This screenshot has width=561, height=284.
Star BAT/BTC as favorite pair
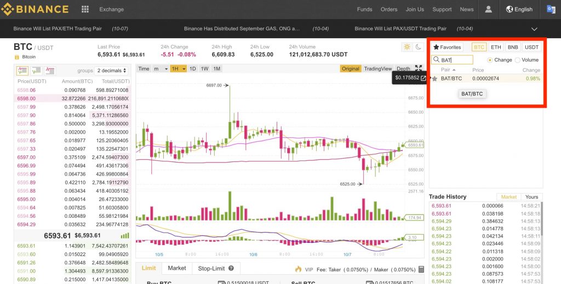tap(435, 79)
